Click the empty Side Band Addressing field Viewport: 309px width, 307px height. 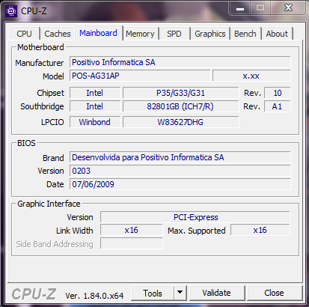[132, 243]
